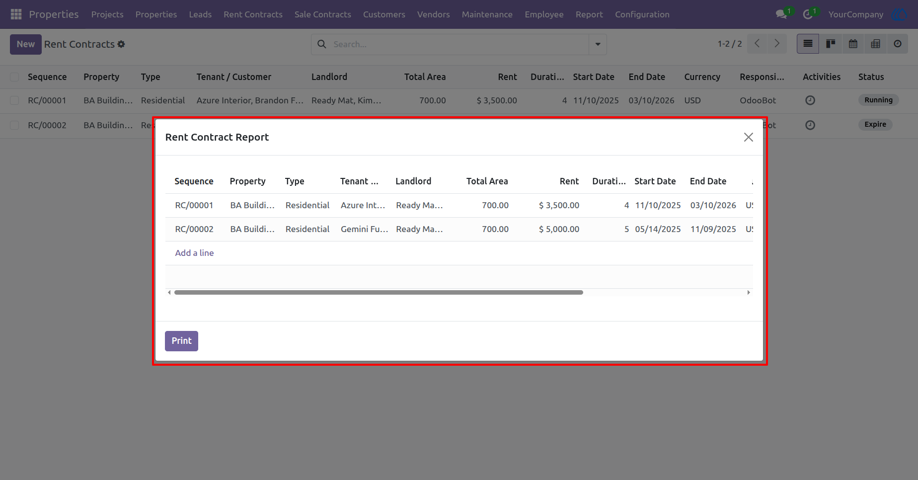The width and height of the screenshot is (918, 480).
Task: Open the YourCompany user menu
Action: [x=856, y=14]
